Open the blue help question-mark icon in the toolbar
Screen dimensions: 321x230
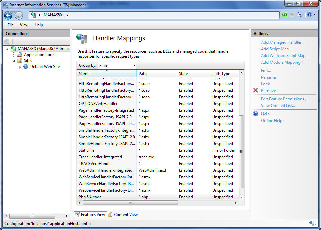[x=309, y=14]
